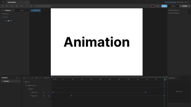Click the blue Share button
This screenshot has width=191, height=107.
coord(164,6)
